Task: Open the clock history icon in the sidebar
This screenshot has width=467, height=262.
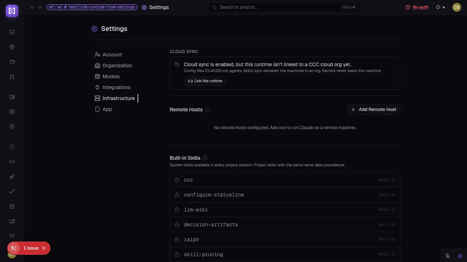Action: (12, 147)
